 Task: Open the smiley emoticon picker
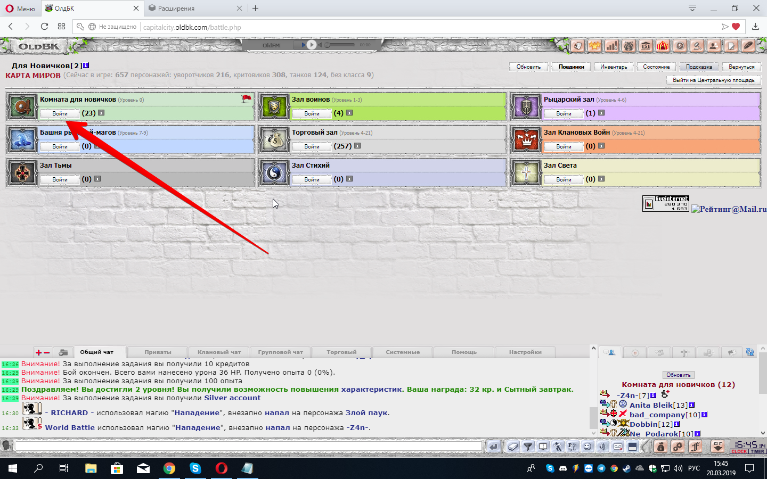(588, 447)
